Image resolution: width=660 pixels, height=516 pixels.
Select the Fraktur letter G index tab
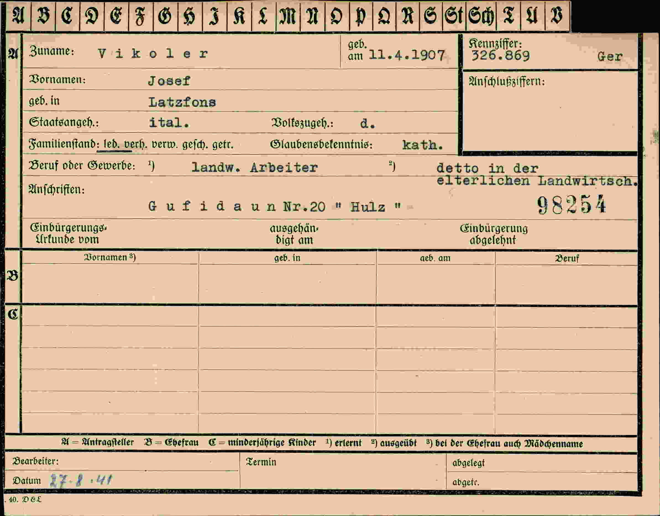165,16
